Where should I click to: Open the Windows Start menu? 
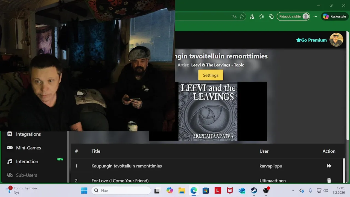pos(84,190)
